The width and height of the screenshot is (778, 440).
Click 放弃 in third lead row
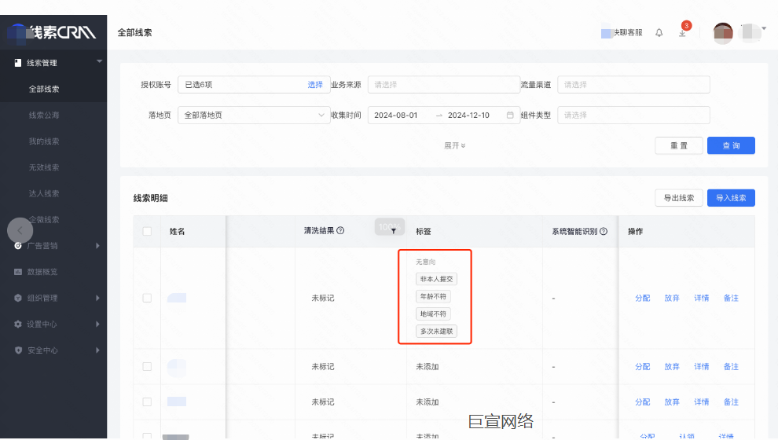click(672, 401)
